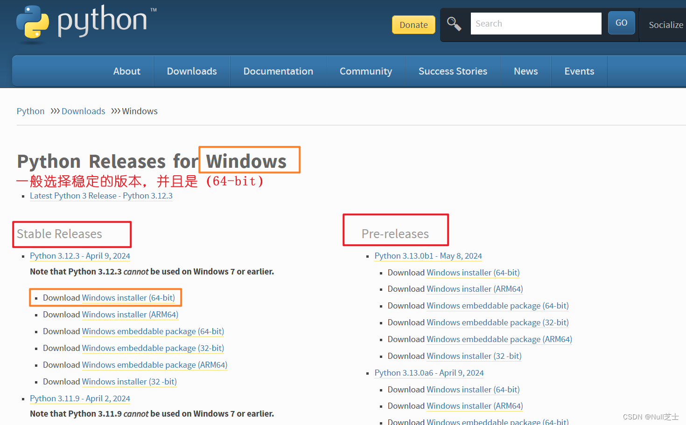The height and width of the screenshot is (425, 686).
Task: Download 3.13.0b1 Windows embeddable package (ARM64)
Action: click(499, 339)
